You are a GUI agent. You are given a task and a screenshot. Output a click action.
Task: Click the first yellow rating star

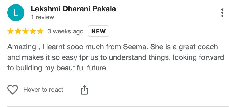pyautogui.click(x=11, y=32)
